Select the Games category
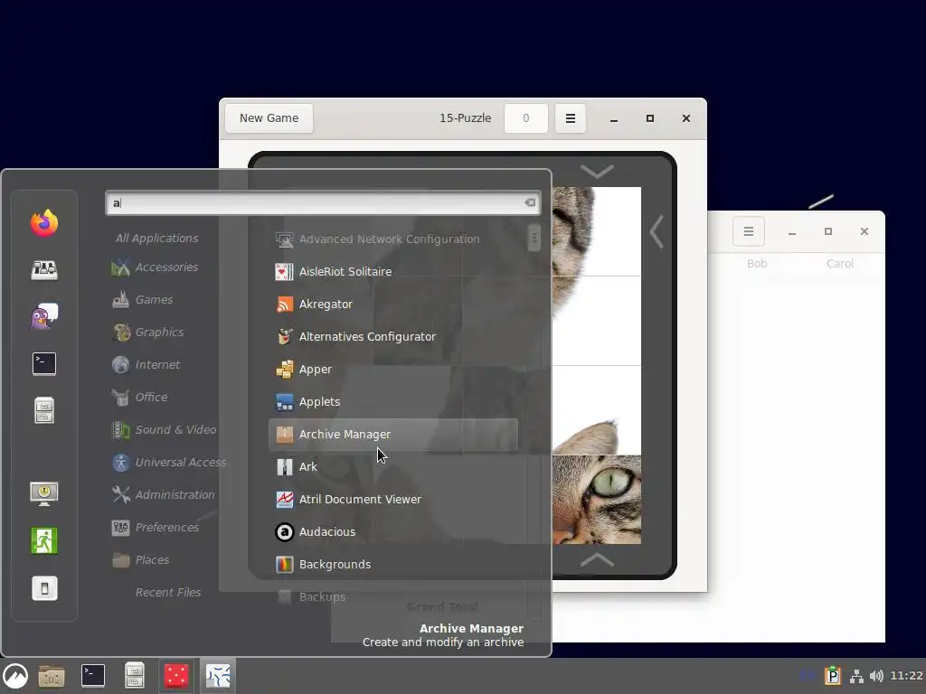The image size is (926, 694). (x=142, y=300)
